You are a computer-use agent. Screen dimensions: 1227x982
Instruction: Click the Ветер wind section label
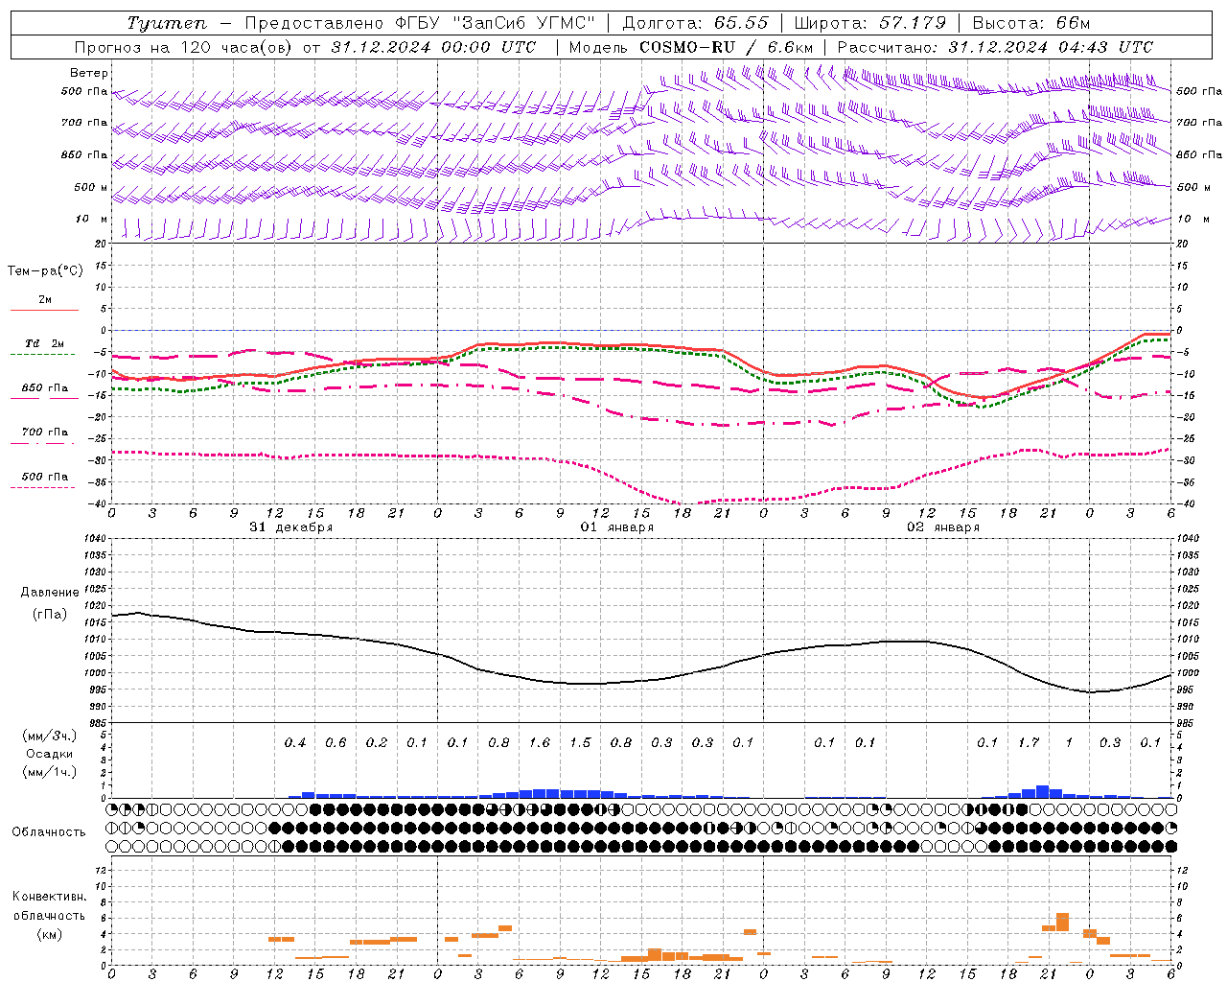[x=89, y=73]
